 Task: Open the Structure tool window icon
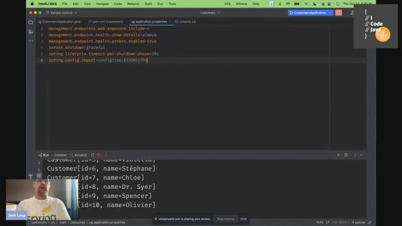31,32
